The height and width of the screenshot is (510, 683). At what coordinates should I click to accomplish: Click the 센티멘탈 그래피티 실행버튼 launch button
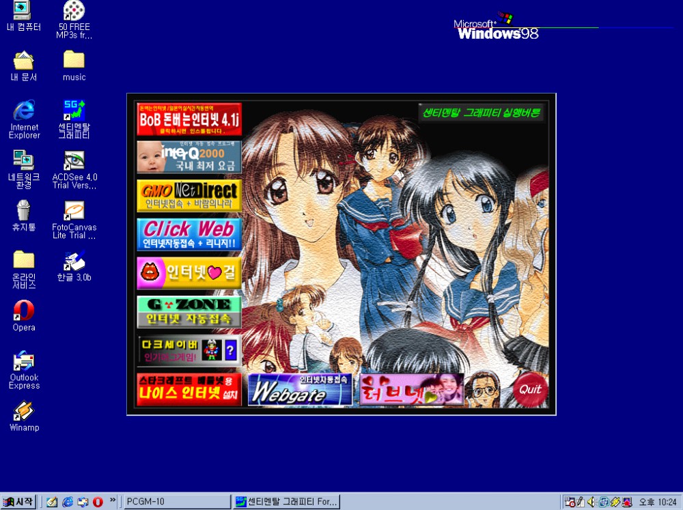tap(480, 113)
